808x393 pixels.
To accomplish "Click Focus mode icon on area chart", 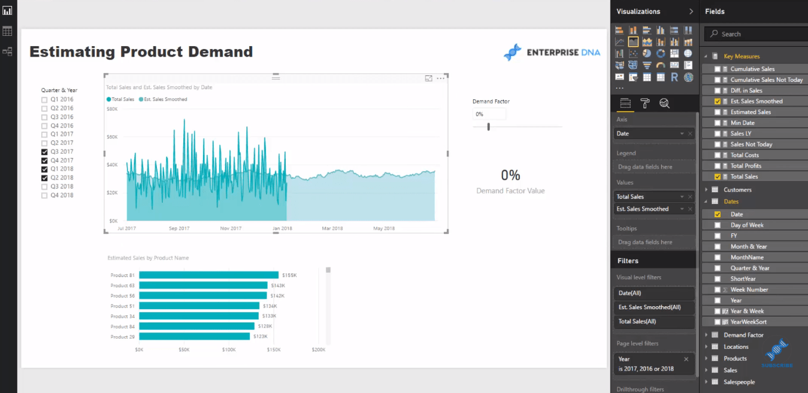I will click(x=429, y=78).
